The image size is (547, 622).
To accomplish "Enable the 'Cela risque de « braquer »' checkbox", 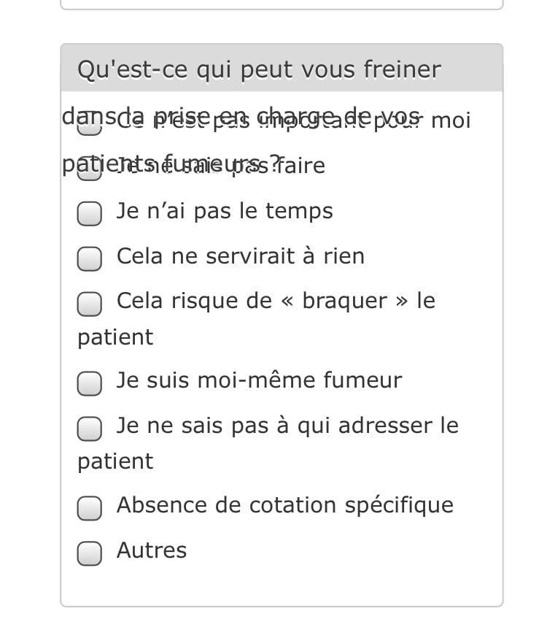I will tap(90, 304).
